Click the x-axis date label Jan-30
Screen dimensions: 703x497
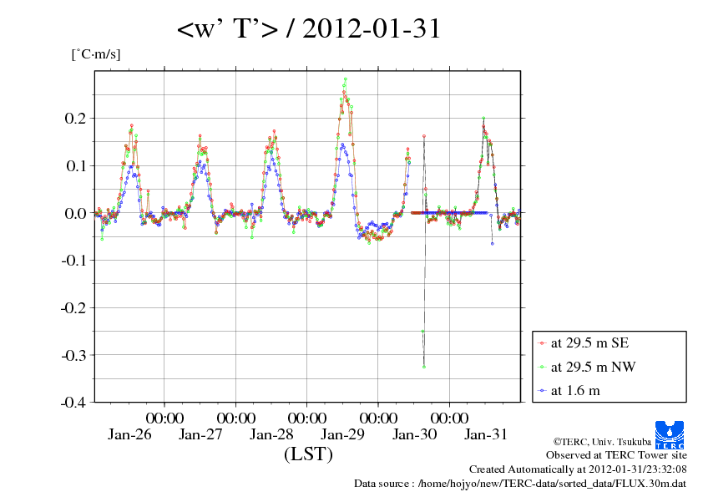point(414,434)
